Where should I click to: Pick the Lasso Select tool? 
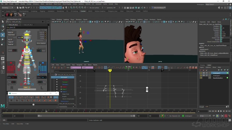3,26
